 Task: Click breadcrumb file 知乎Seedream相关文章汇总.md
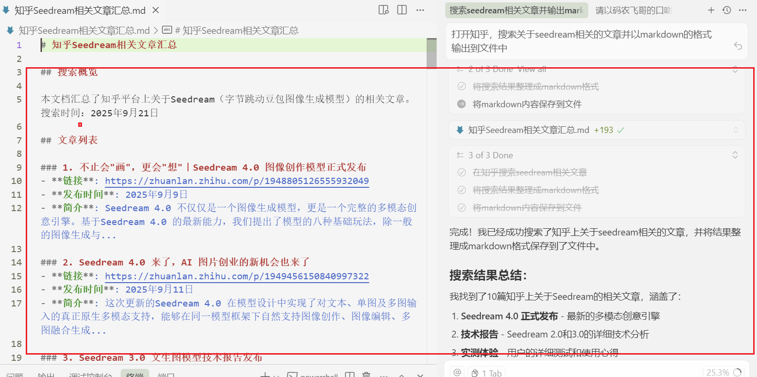(x=84, y=31)
